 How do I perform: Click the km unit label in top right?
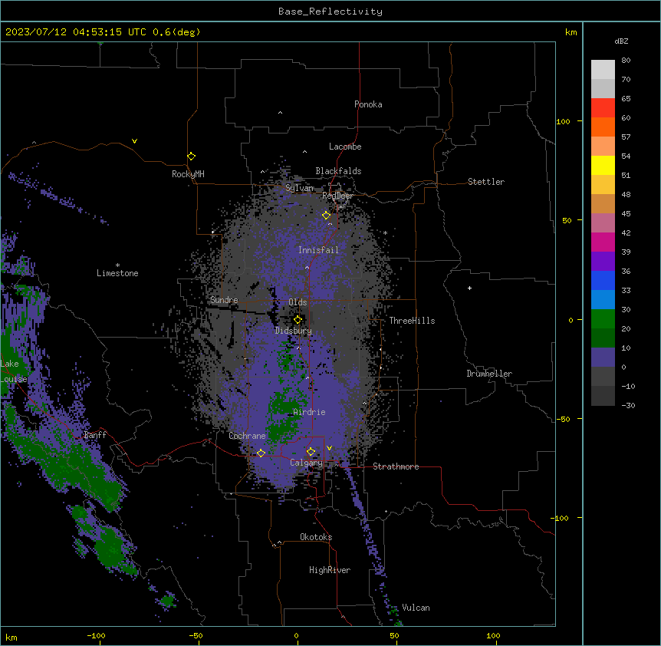click(x=571, y=32)
